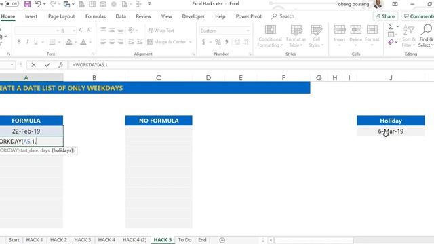The height and width of the screenshot is (244, 434).
Task: Click the user account picture
Action: click(378, 4)
